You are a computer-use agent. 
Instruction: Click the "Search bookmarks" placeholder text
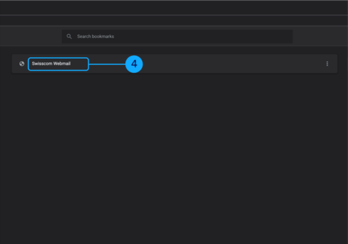tap(95, 37)
